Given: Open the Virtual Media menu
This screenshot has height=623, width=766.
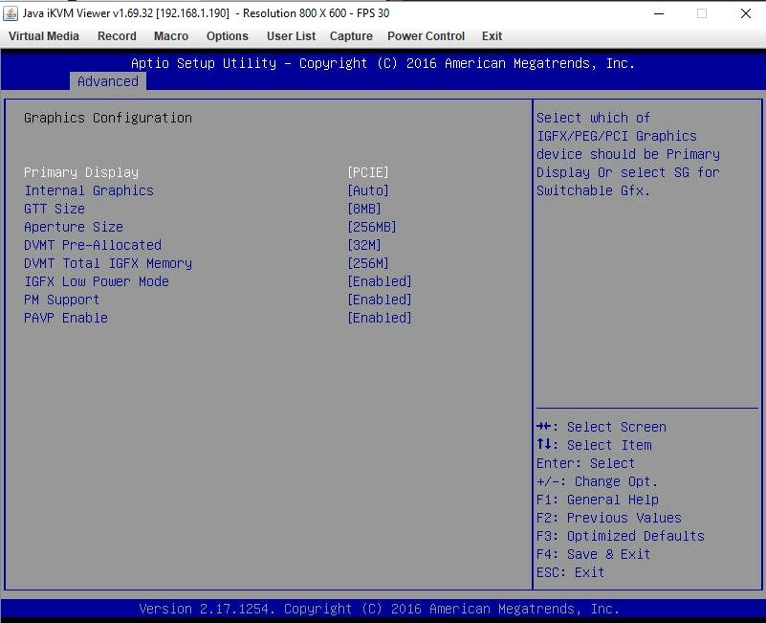Looking at the screenshot, I should (44, 36).
